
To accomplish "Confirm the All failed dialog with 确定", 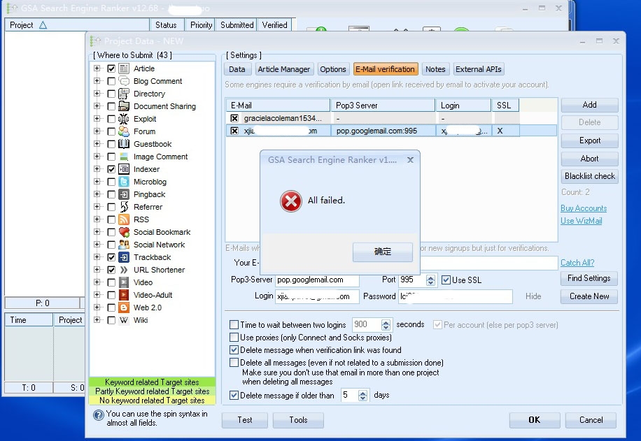I will click(x=383, y=252).
